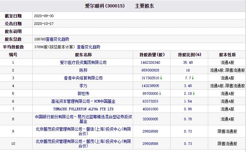Click green down arrow beside 2.18 percent
Screen dimensions: 247x152
coord(194,93)
